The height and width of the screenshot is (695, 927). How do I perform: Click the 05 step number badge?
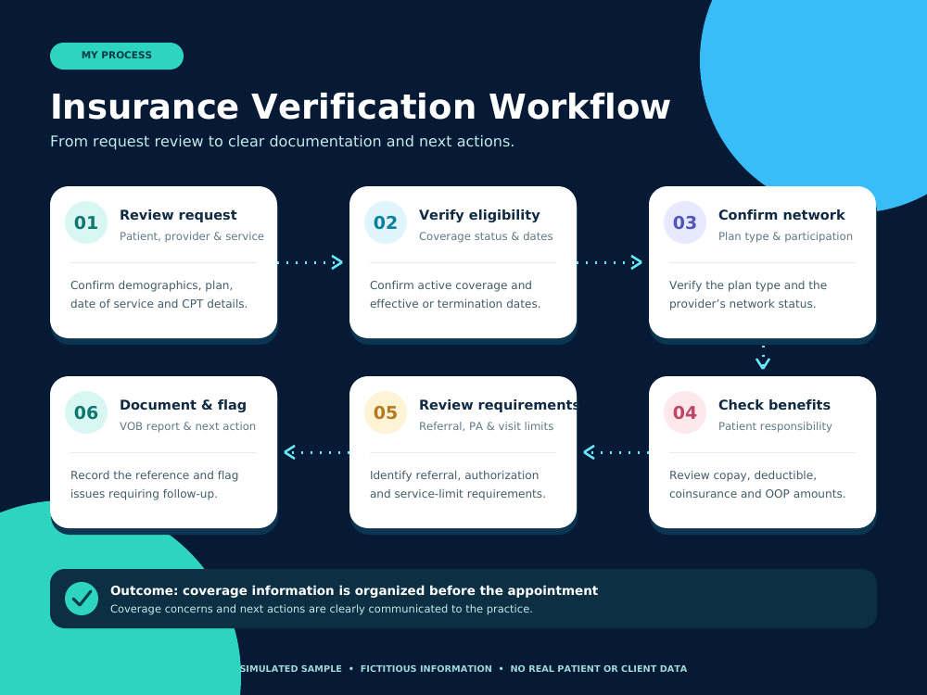point(386,412)
